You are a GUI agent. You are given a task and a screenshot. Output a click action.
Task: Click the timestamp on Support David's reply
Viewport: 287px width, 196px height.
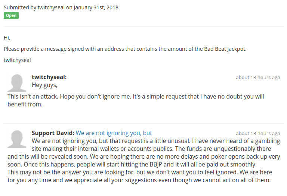258,134
